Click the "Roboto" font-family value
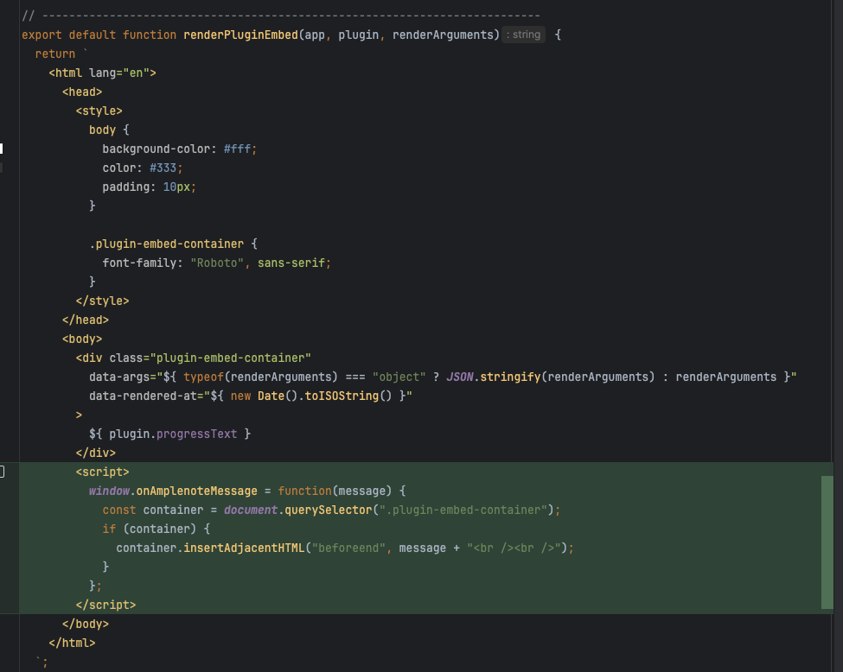This screenshot has width=843, height=672. 217,263
